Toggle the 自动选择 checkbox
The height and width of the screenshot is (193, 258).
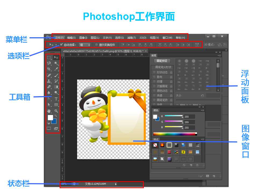click(61, 44)
